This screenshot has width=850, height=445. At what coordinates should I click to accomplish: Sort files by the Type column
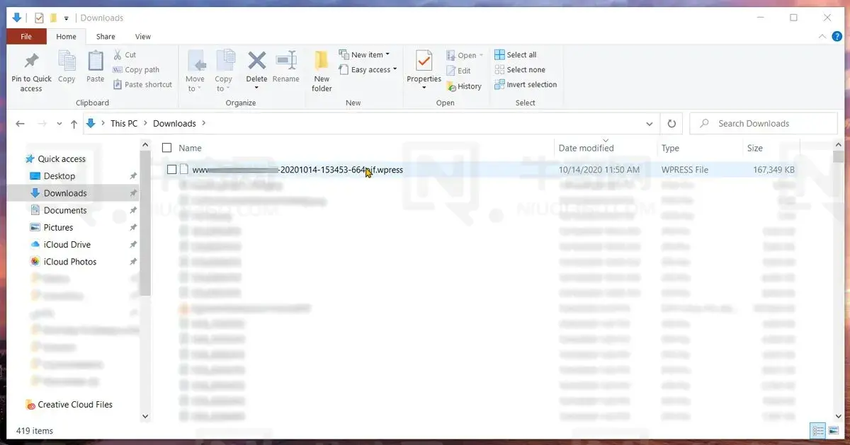pos(670,148)
